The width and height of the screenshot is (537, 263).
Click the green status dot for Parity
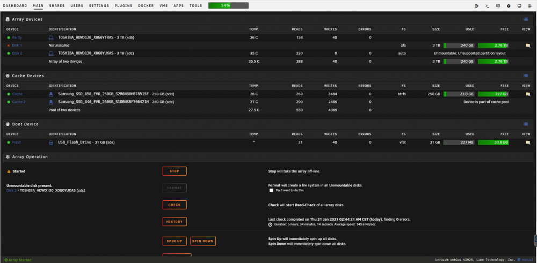coord(9,37)
